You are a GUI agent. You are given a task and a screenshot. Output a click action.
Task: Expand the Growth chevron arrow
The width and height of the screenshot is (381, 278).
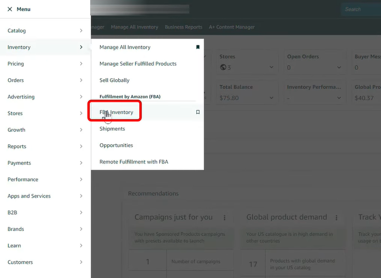pos(81,129)
